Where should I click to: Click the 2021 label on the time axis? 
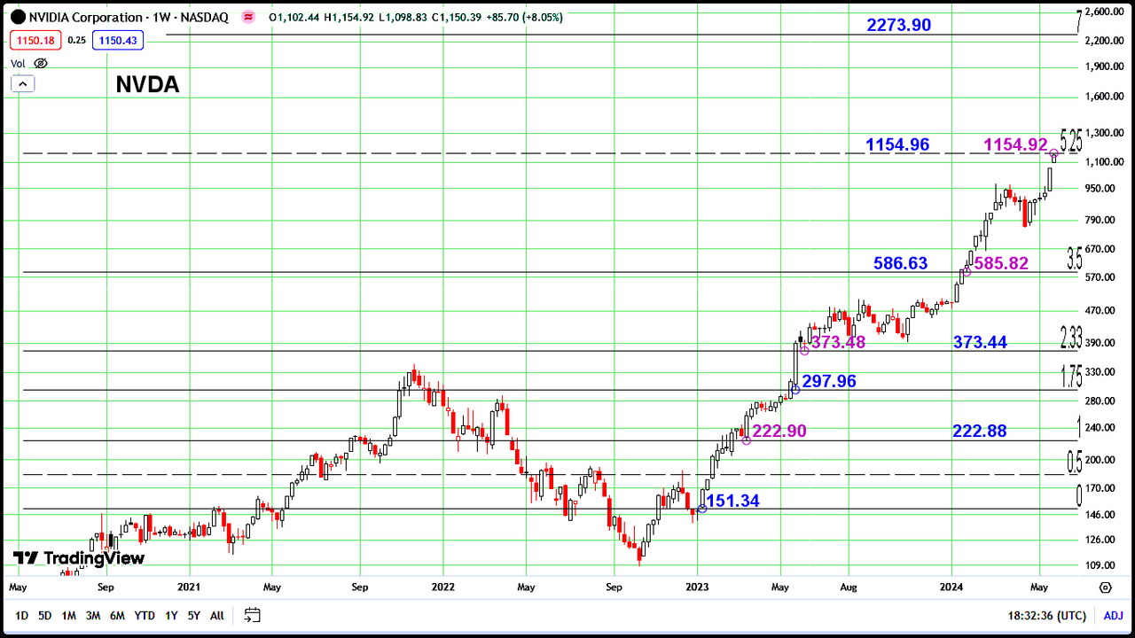(x=188, y=587)
